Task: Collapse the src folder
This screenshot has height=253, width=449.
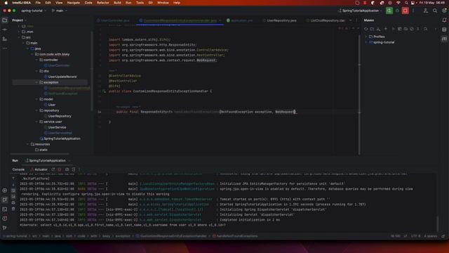Action: pyautogui.click(x=19, y=37)
